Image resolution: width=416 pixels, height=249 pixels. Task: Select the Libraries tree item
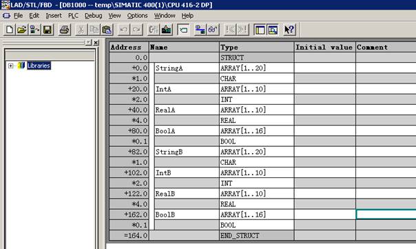(x=39, y=66)
